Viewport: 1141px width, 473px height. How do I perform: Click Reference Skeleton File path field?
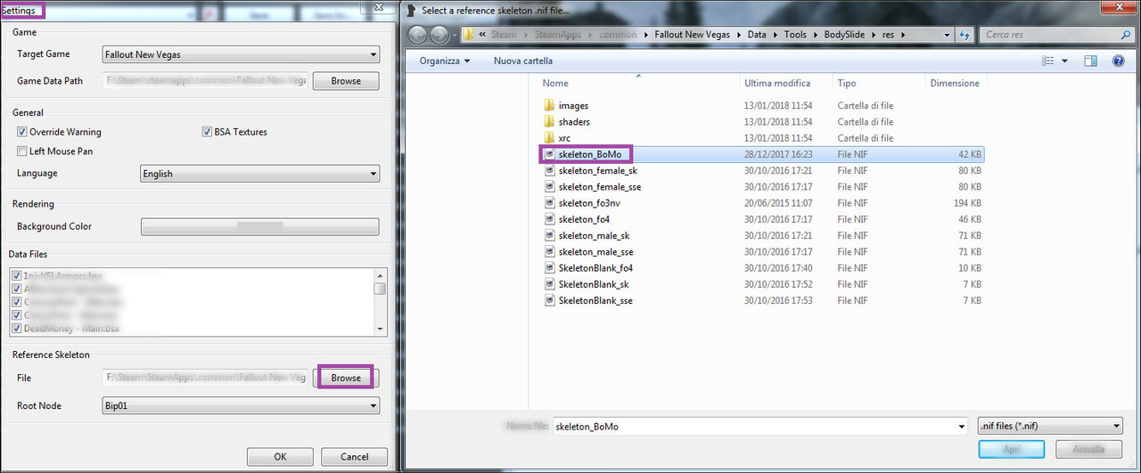(205, 378)
